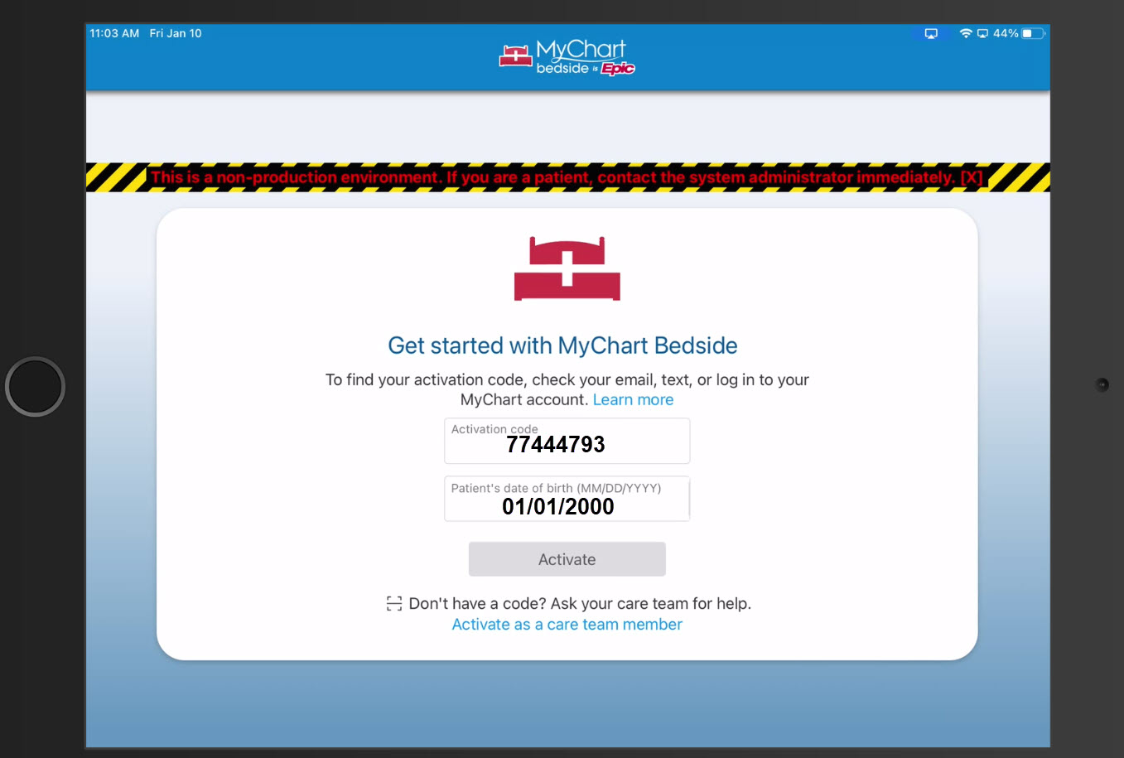Viewport: 1124px width, 758px height.
Task: Focus the Activation code field
Action: (567, 441)
